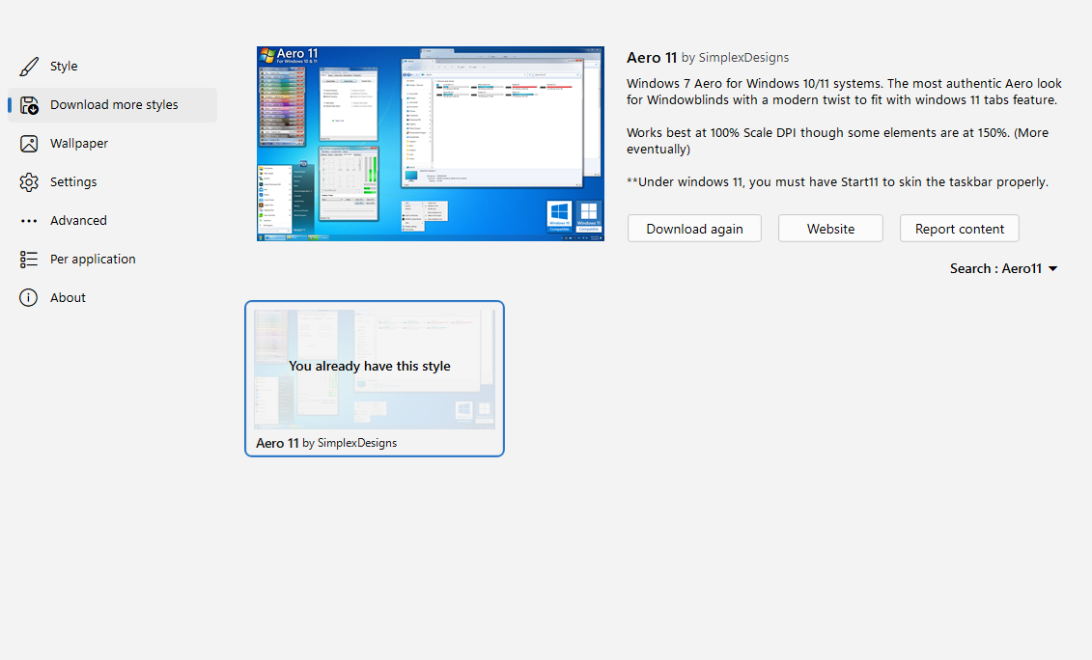
Task: Select the 'You already have this style' card
Action: click(374, 368)
